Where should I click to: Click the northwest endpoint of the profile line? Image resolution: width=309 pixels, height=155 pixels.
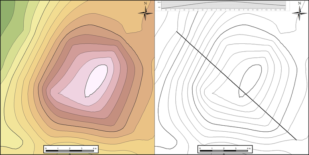[x=177, y=31]
